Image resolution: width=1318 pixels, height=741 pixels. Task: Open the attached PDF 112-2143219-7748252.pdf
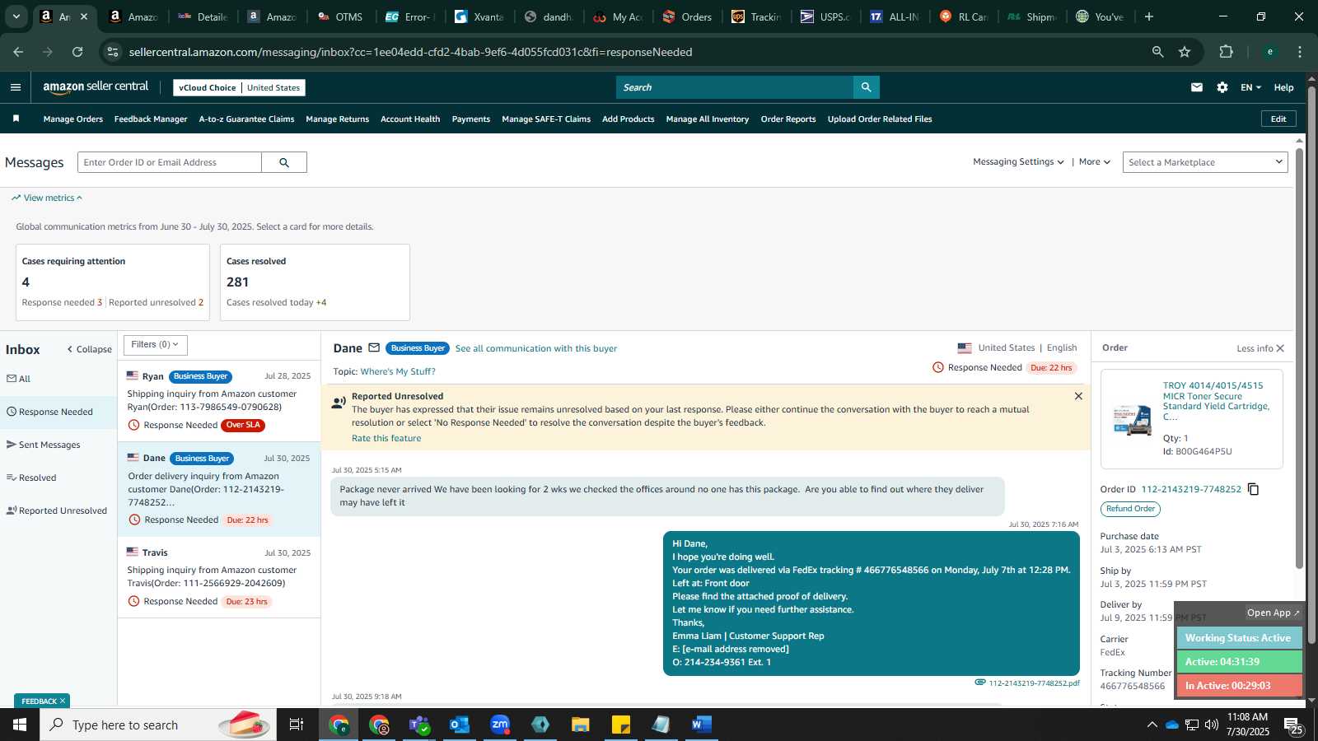[x=1033, y=683]
